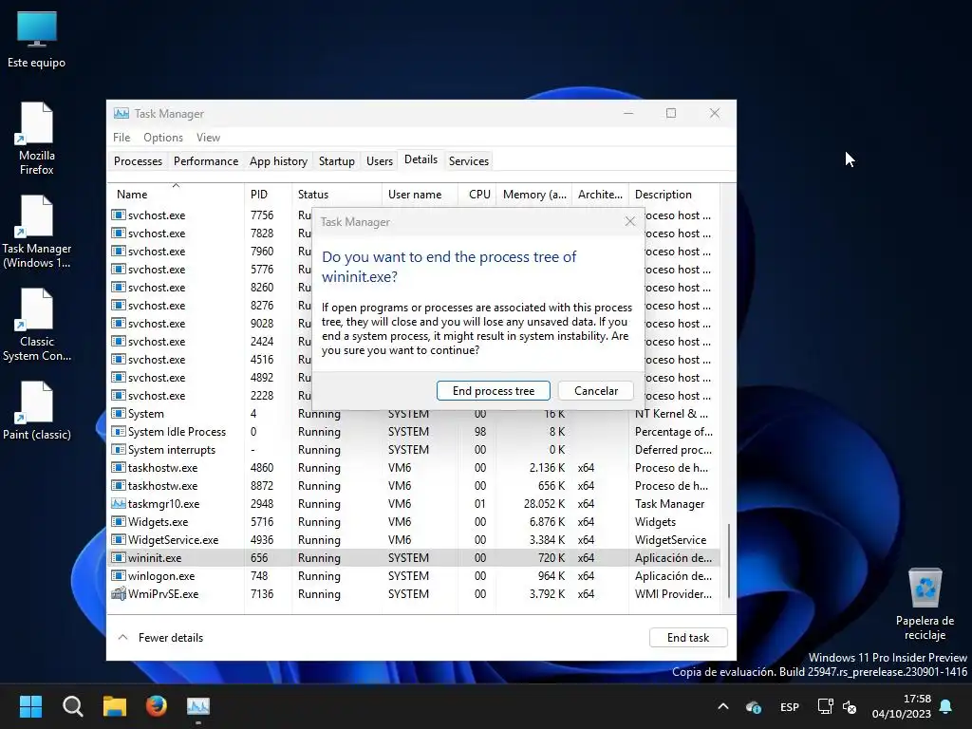This screenshot has width=972, height=729.
Task: Open File Explorer from the taskbar
Action: pyautogui.click(x=115, y=706)
